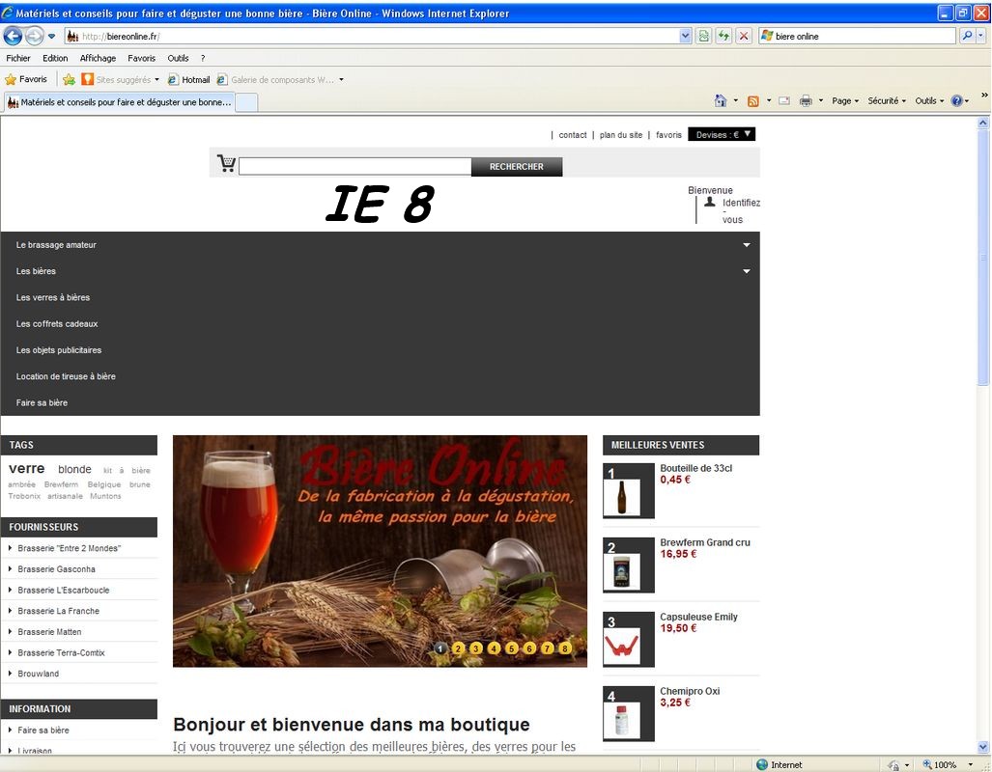Open the Outils command bar dropdown

pyautogui.click(x=929, y=100)
